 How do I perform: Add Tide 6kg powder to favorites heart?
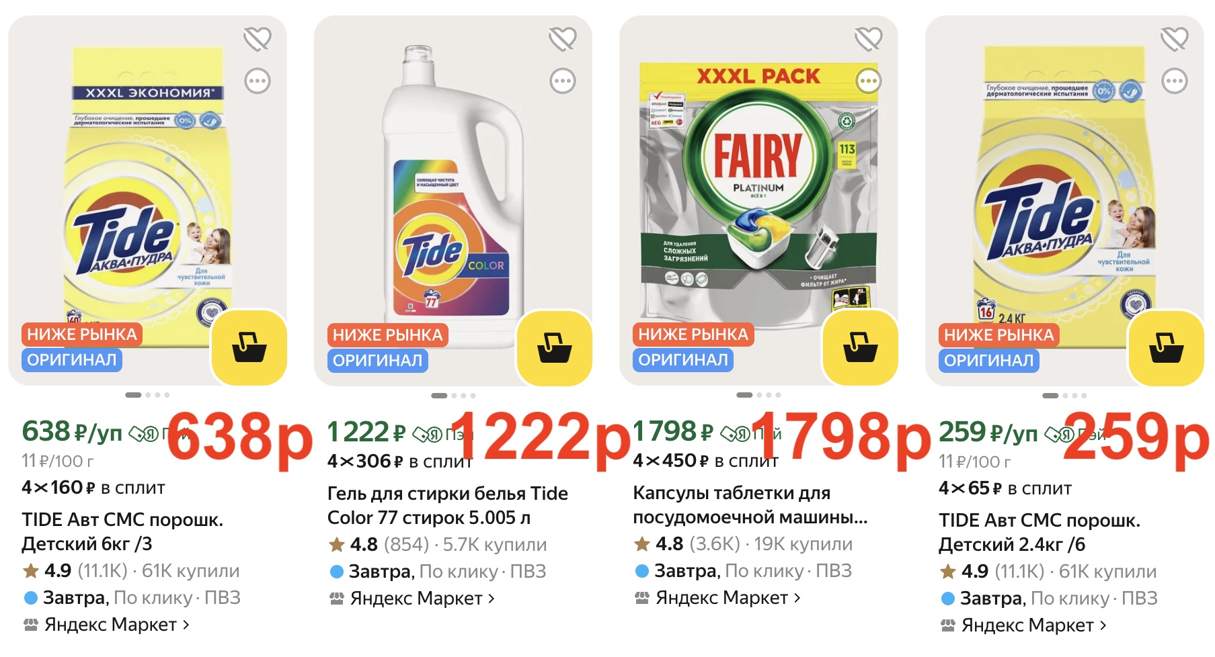point(258,39)
